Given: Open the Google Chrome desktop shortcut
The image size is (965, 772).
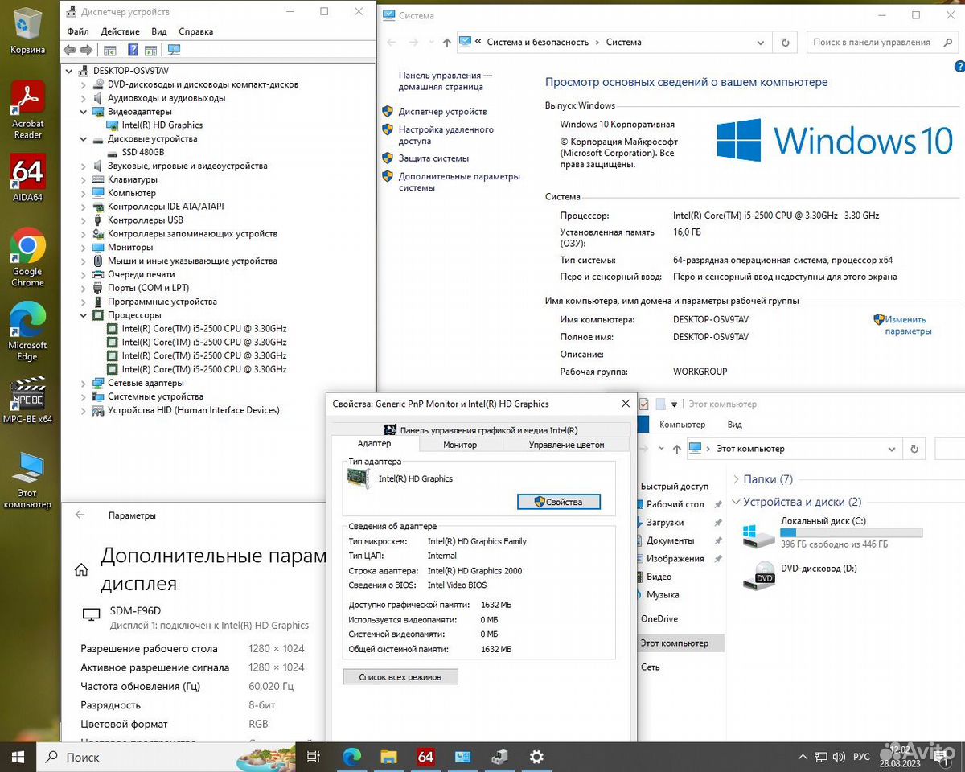Looking at the screenshot, I should (x=27, y=257).
